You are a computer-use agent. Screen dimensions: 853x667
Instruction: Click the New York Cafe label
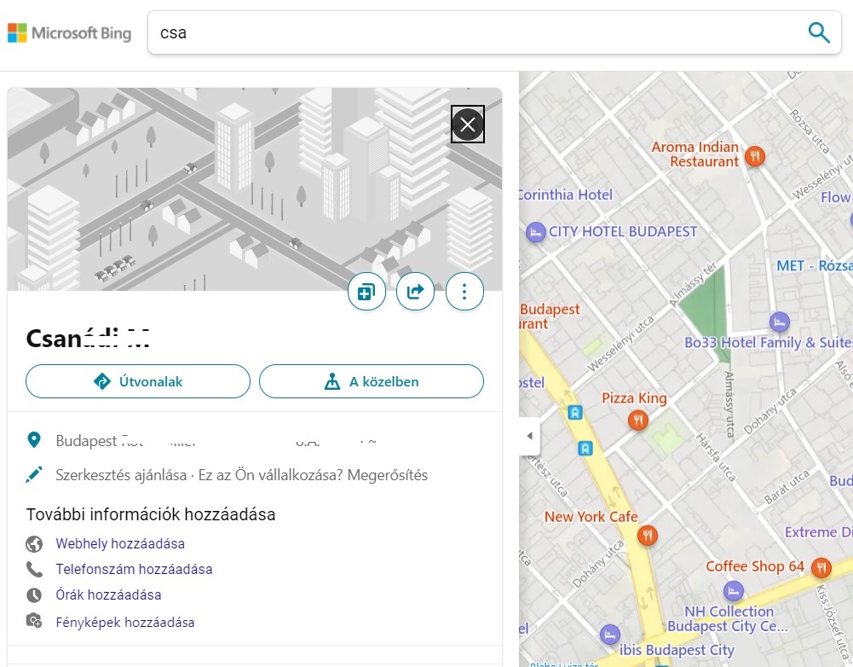coord(591,517)
